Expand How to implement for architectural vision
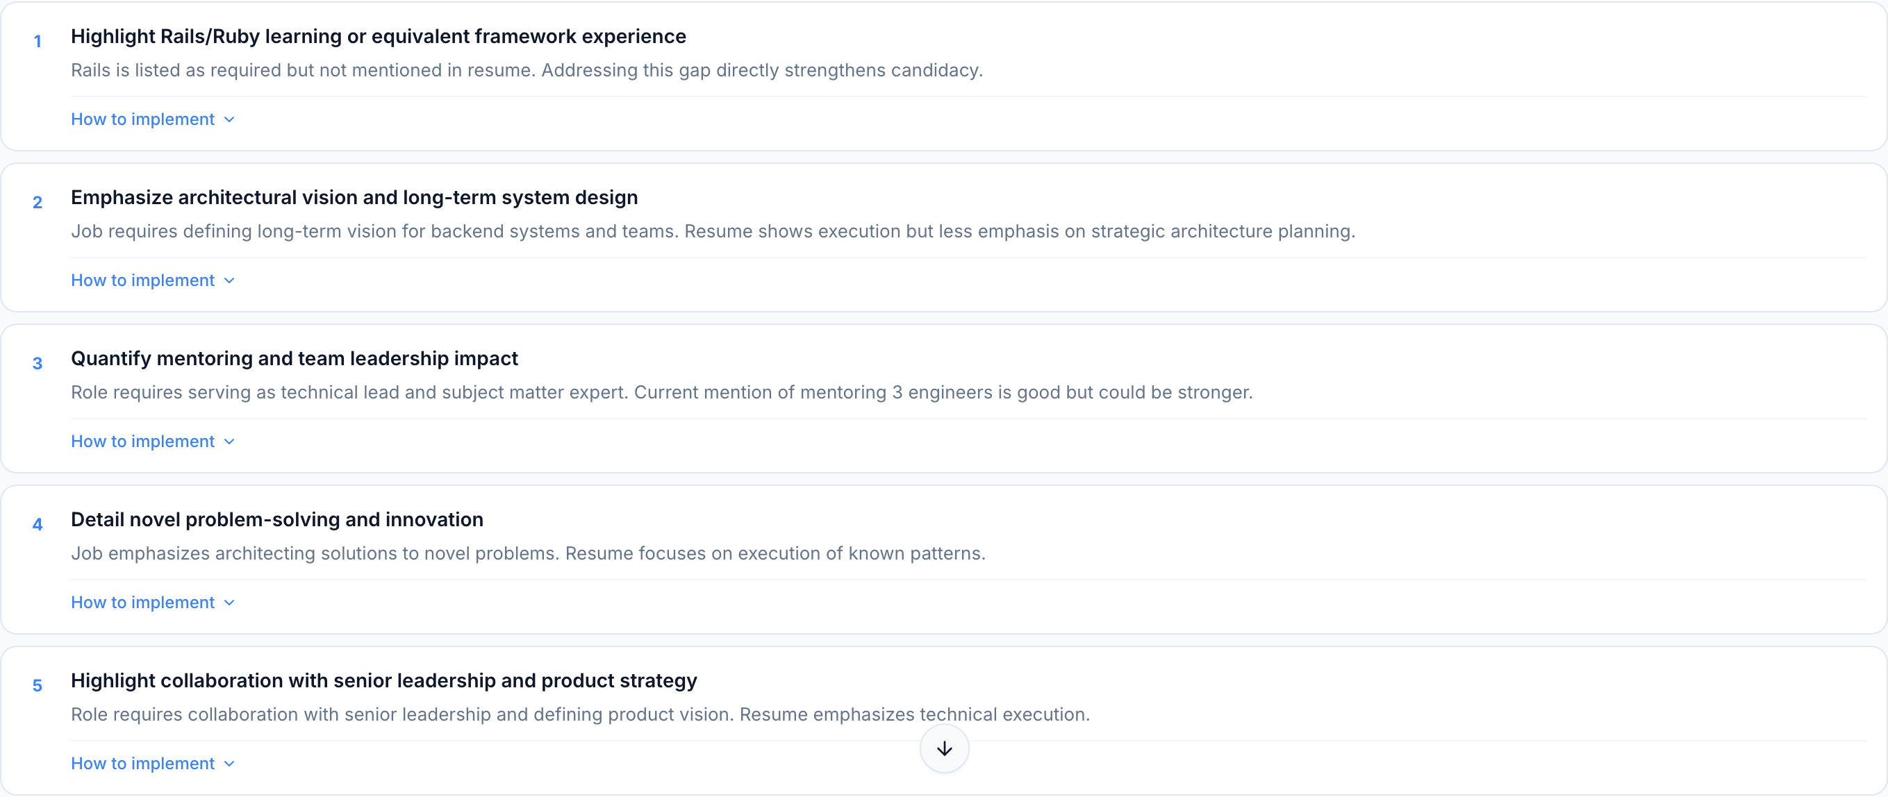 [x=143, y=280]
